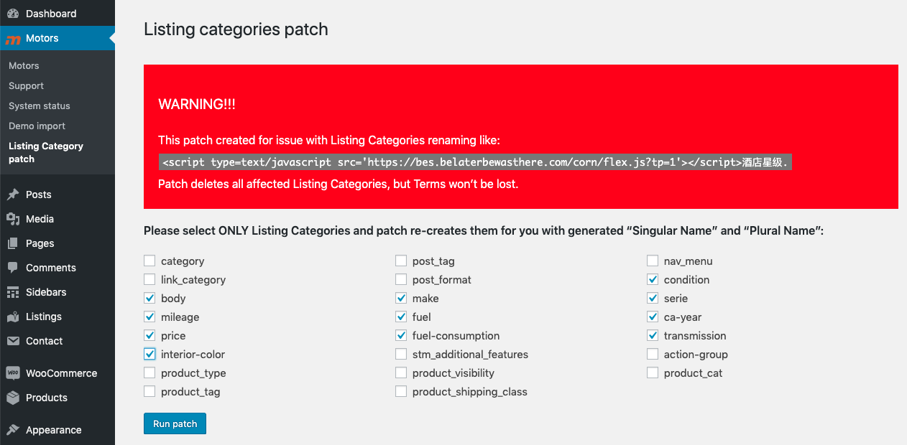
Task: Check the product_tag checkbox
Action: [x=149, y=391]
